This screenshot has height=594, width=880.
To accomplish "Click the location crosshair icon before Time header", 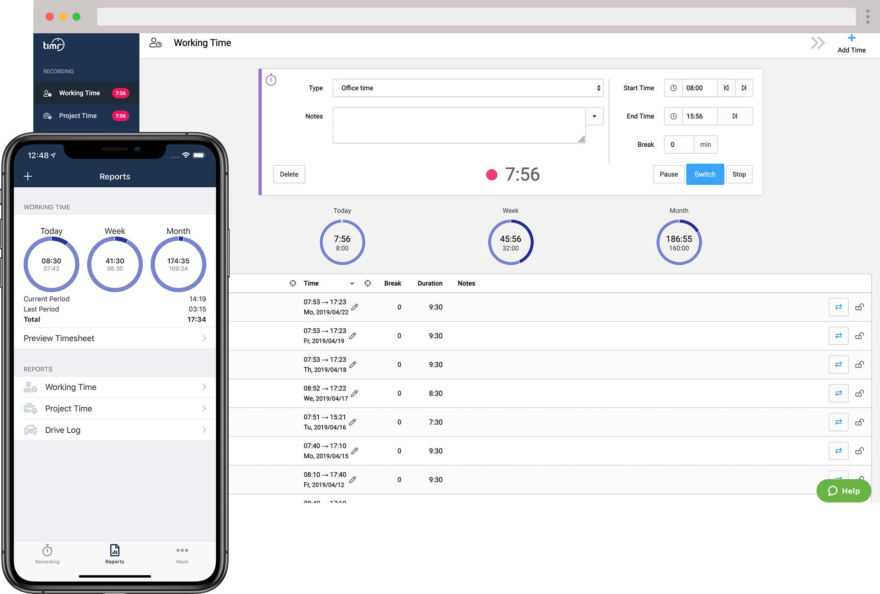I will click(x=293, y=283).
